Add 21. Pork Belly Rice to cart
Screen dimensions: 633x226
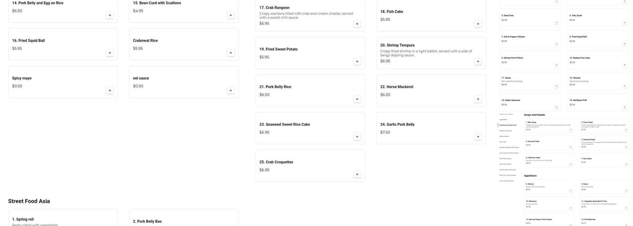click(357, 99)
